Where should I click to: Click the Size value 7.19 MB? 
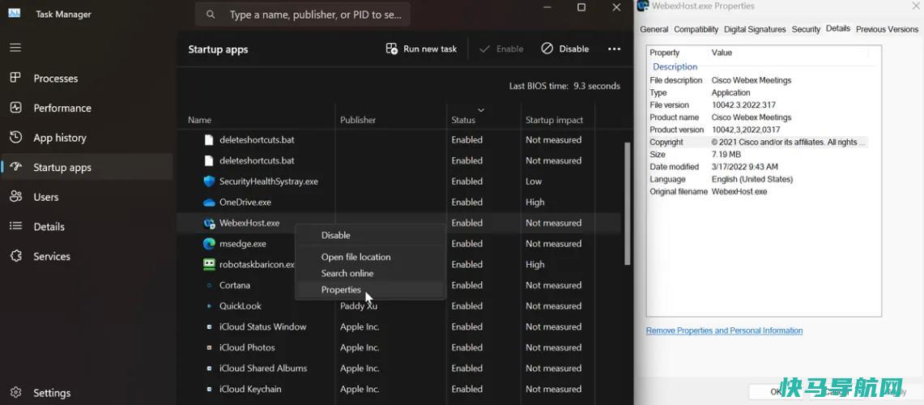(727, 155)
